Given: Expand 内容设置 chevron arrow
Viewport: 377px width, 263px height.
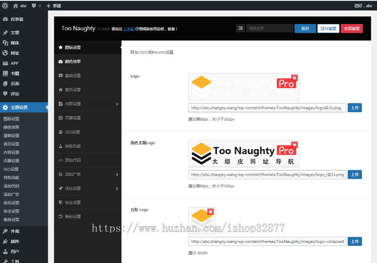Looking at the screenshot, I should click(x=117, y=104).
